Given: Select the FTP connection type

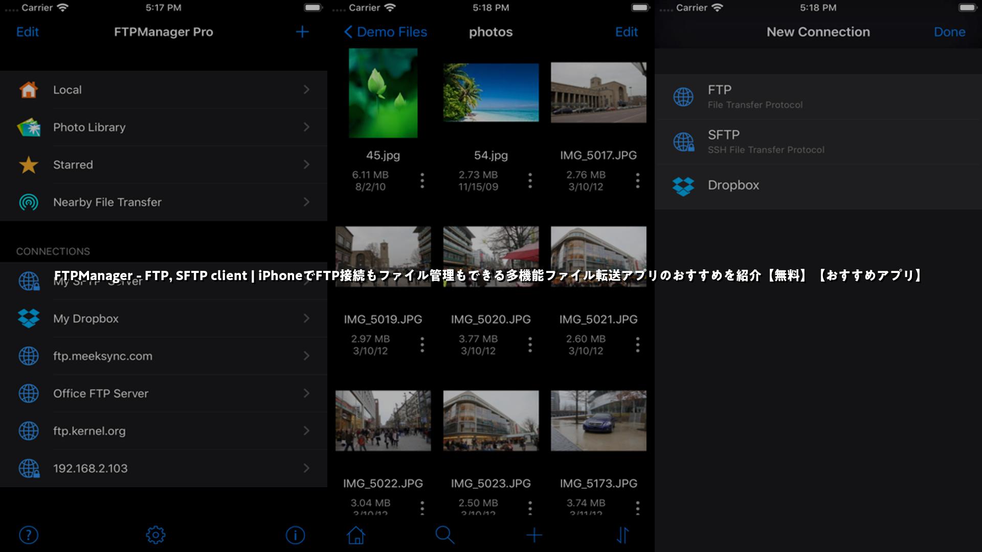Looking at the screenshot, I should pyautogui.click(x=818, y=97).
